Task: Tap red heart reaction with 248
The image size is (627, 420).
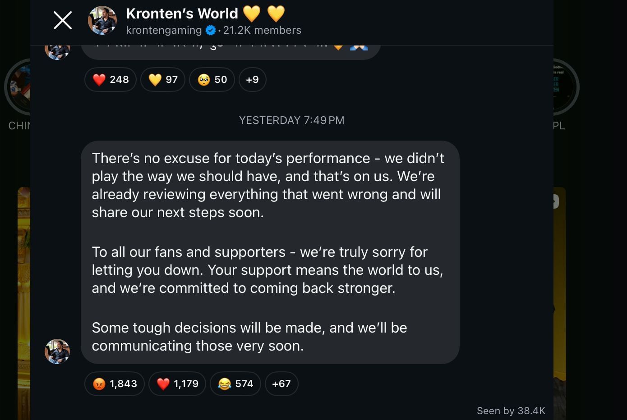Action: pos(111,80)
